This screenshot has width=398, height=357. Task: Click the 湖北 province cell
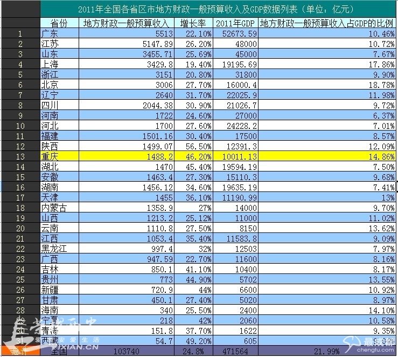[x=60, y=167]
